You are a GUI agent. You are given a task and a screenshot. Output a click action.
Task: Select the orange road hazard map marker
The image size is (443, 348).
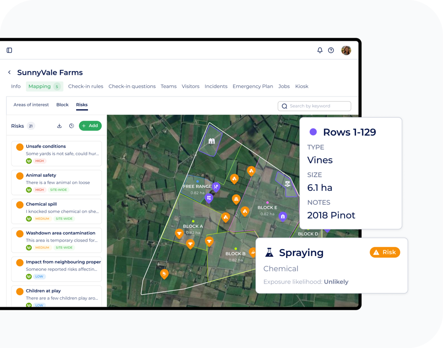pyautogui.click(x=236, y=199)
